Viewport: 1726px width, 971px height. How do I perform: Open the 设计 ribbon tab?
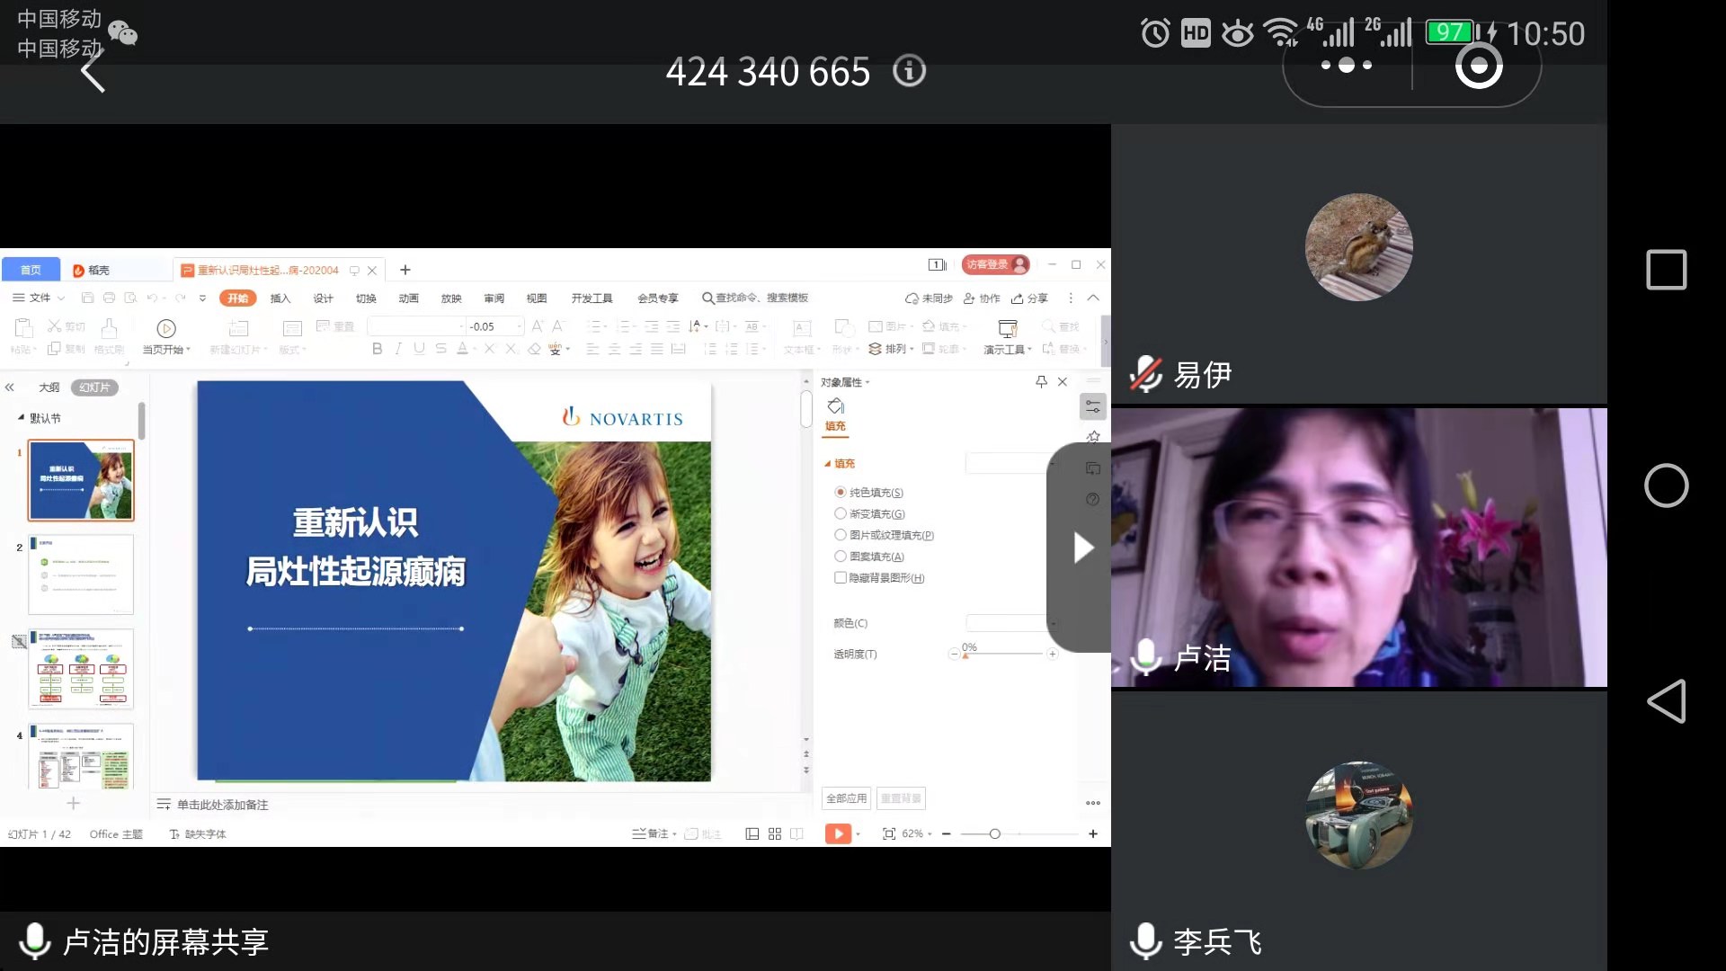[323, 298]
